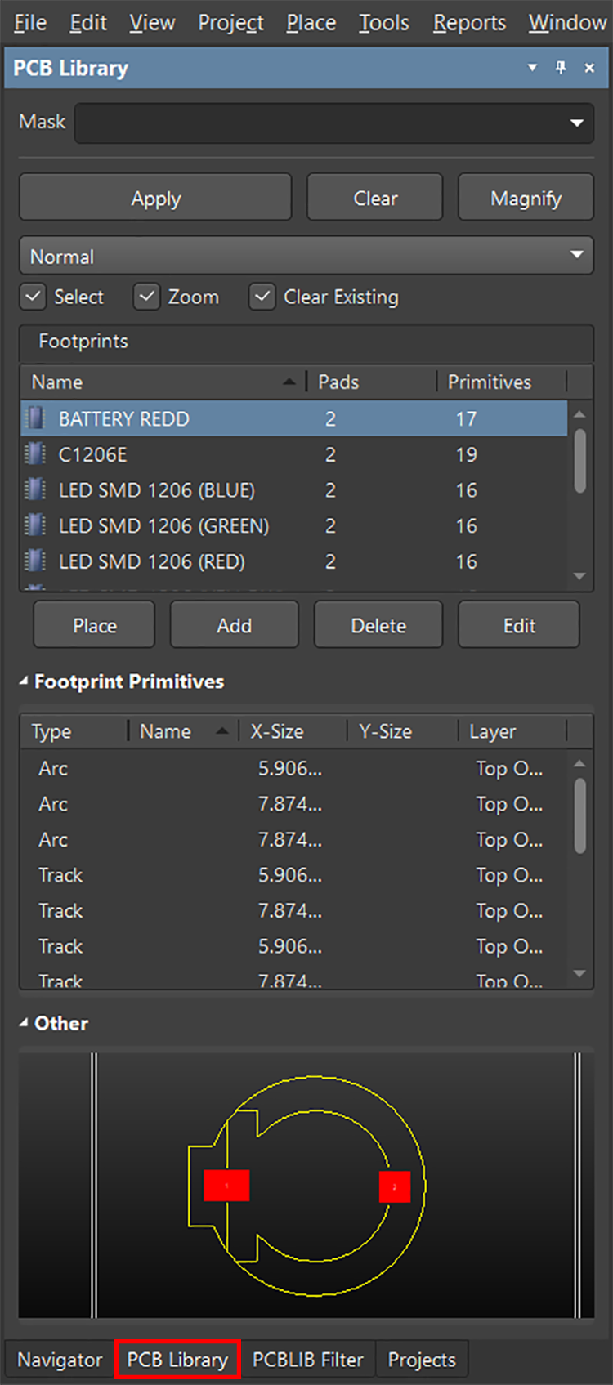Image resolution: width=613 pixels, height=1385 pixels.
Task: Toggle the Select checkbox
Action: 33,297
